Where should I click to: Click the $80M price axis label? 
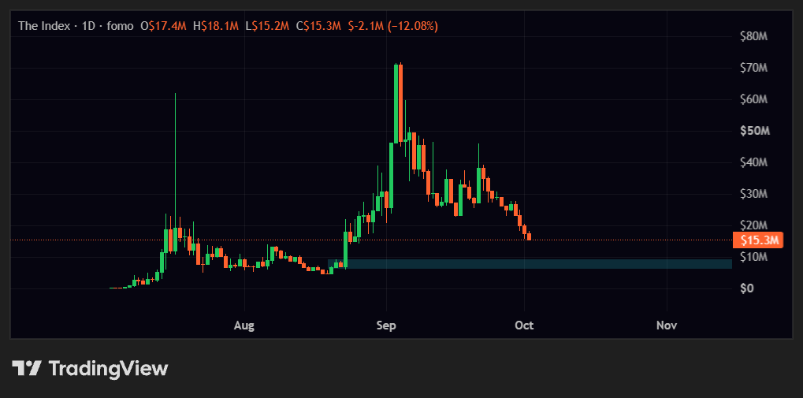[754, 36]
